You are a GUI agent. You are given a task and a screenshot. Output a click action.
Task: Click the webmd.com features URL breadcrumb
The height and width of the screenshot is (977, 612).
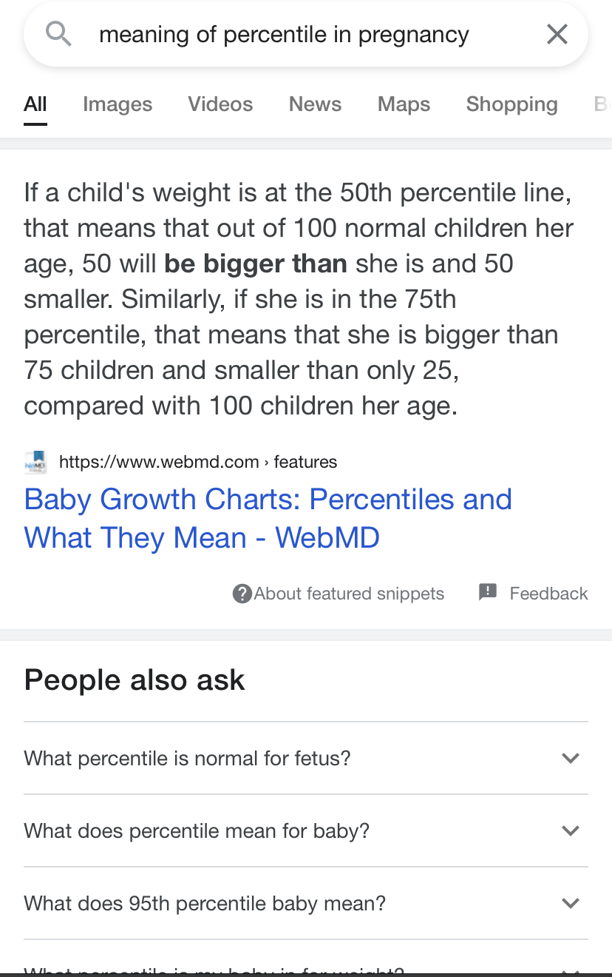pyautogui.click(x=198, y=462)
